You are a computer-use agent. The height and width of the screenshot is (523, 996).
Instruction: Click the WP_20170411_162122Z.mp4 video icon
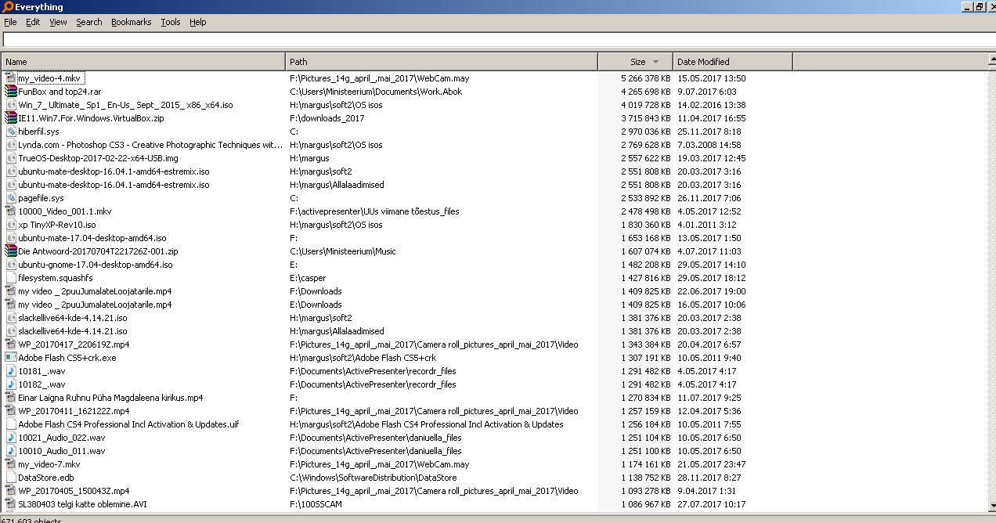(x=11, y=411)
